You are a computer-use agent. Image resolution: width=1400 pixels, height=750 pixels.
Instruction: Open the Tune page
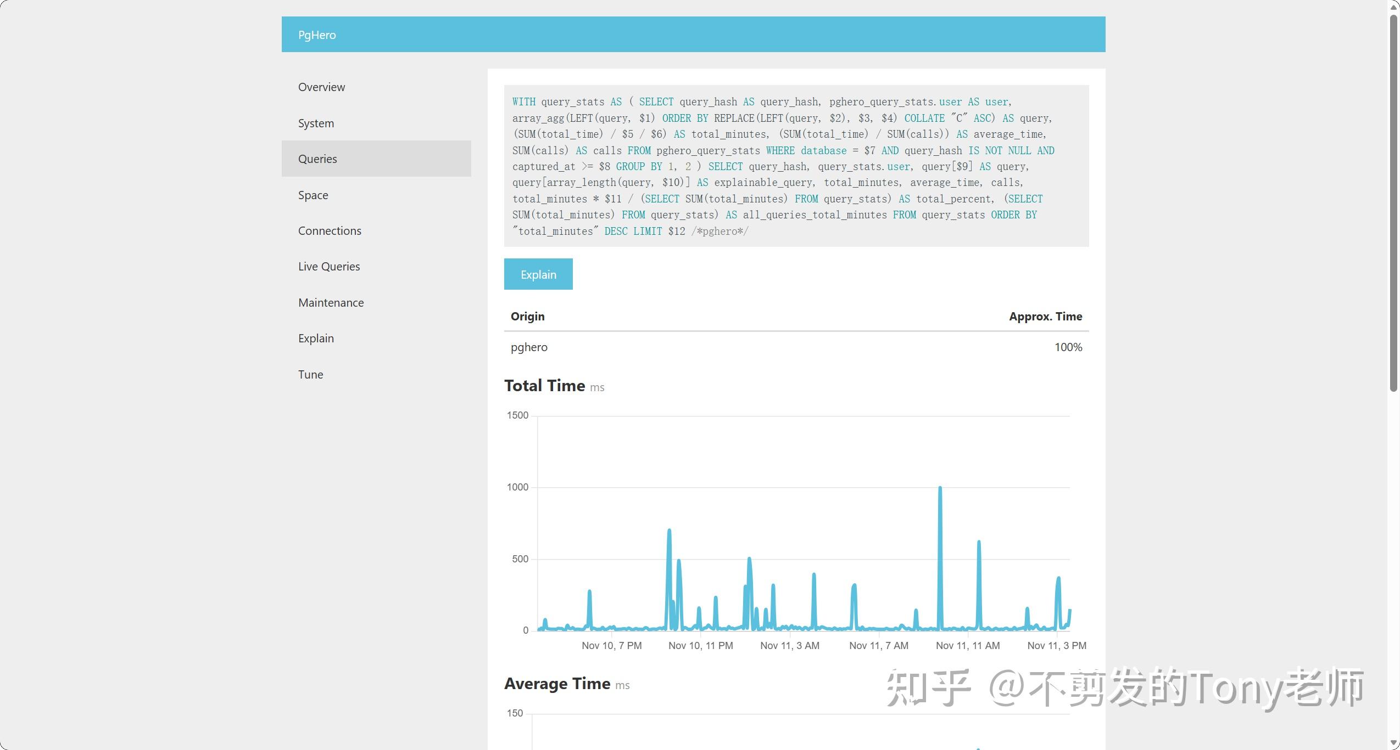376,374
